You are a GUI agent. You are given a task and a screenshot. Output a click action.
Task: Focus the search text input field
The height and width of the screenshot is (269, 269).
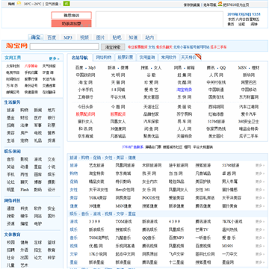(x=64, y=46)
